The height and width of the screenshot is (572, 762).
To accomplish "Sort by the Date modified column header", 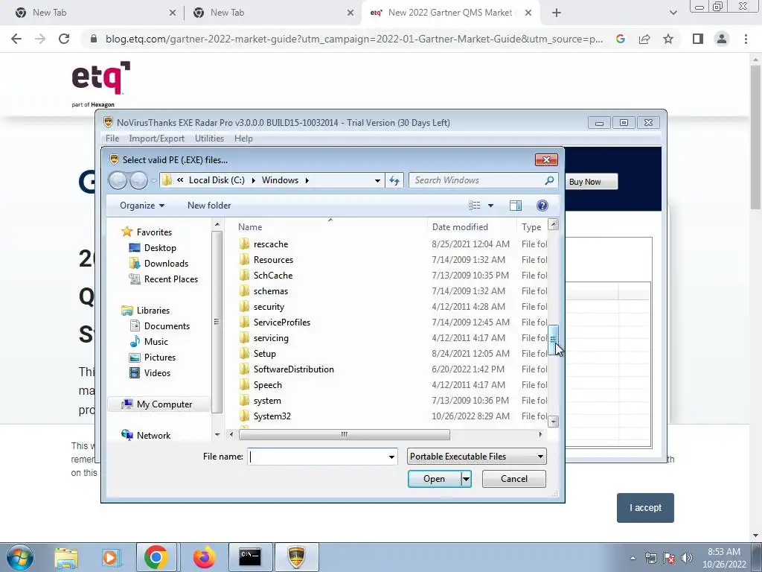I will [460, 227].
